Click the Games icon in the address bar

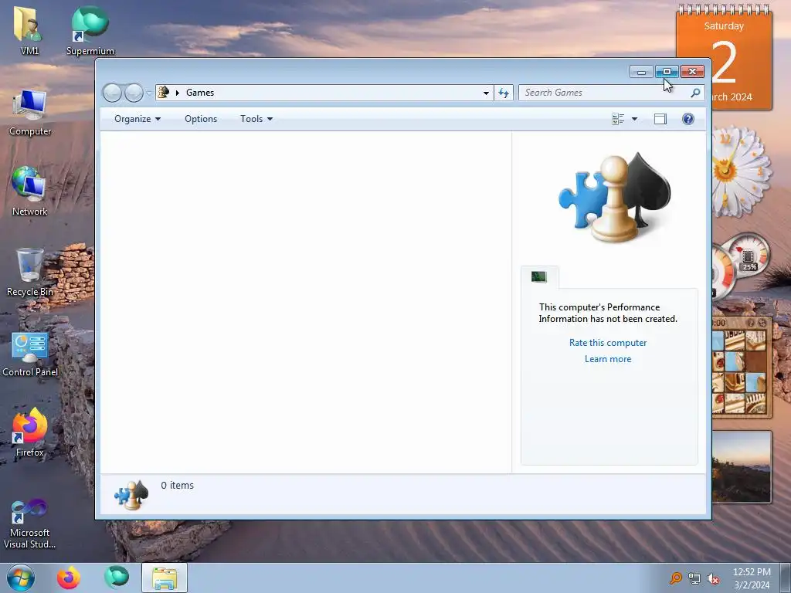tap(164, 93)
